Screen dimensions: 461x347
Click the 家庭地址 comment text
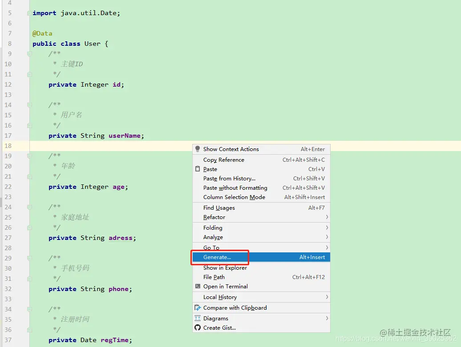[75, 217]
